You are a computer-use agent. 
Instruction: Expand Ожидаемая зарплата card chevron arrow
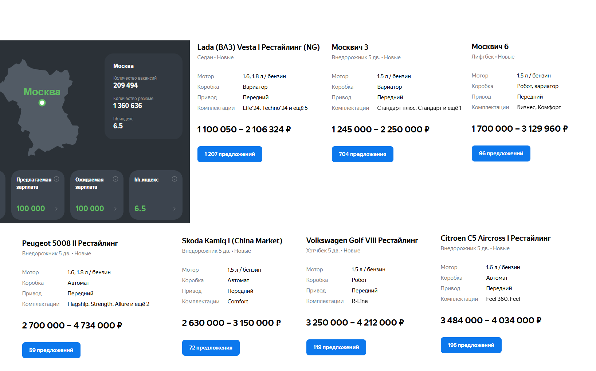coord(115,209)
